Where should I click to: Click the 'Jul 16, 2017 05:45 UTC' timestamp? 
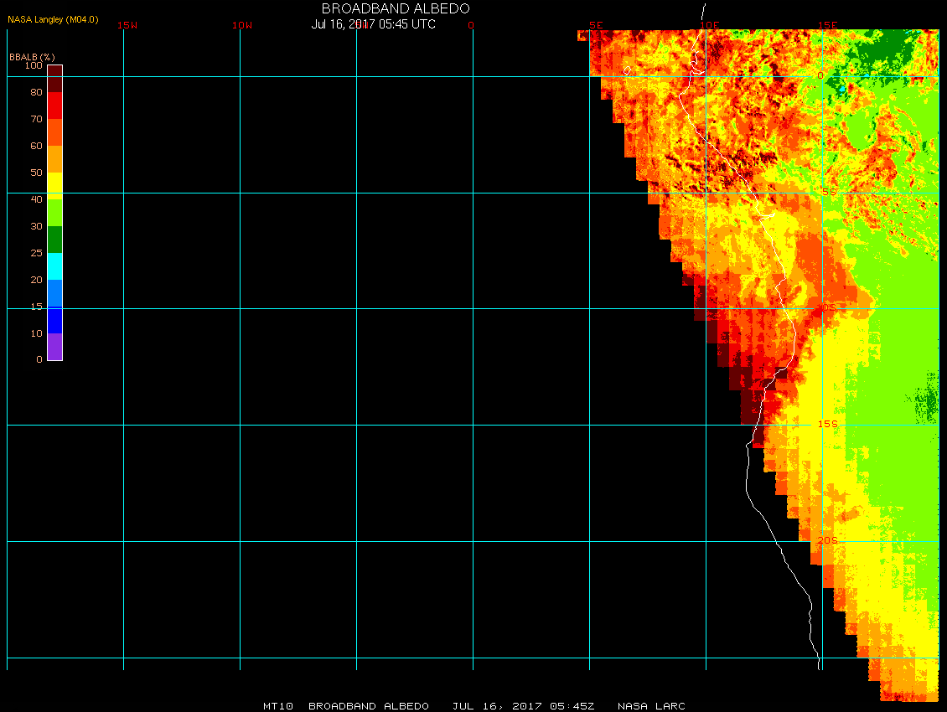(373, 24)
